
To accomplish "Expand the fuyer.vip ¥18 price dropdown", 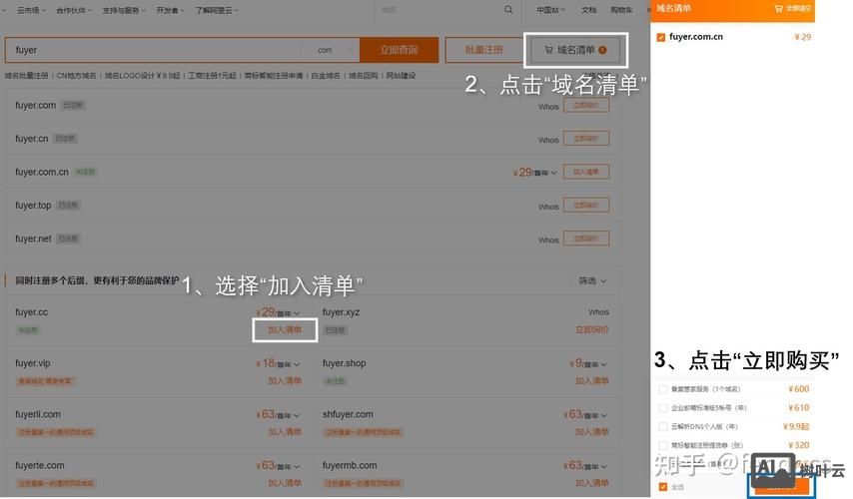I will (x=297, y=364).
